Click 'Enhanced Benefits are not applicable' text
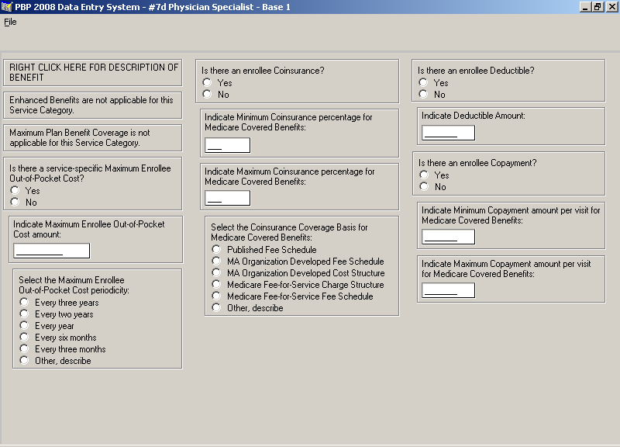620x447 pixels. [x=91, y=106]
